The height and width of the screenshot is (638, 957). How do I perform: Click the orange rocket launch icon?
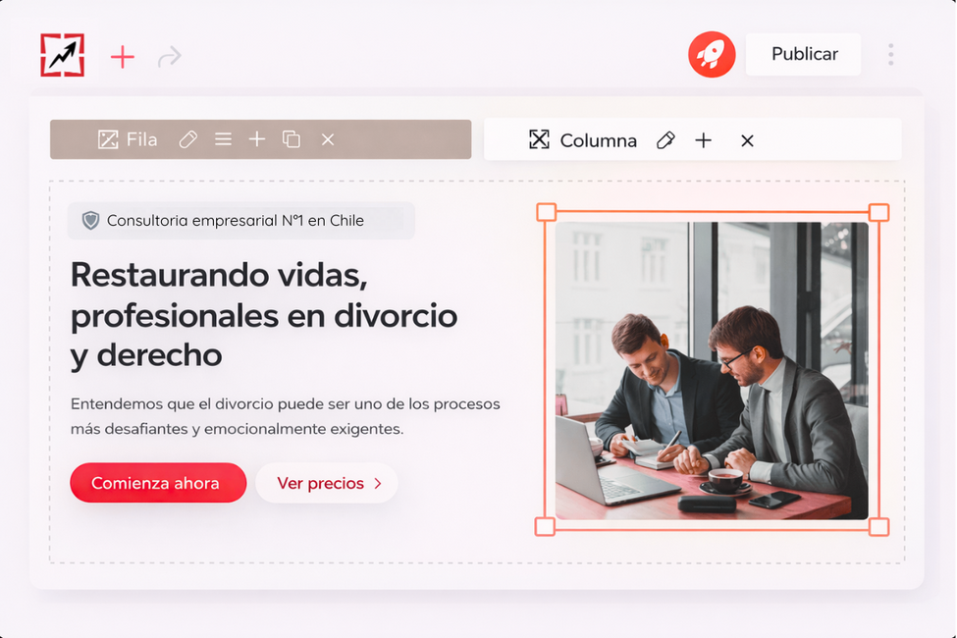pos(712,55)
